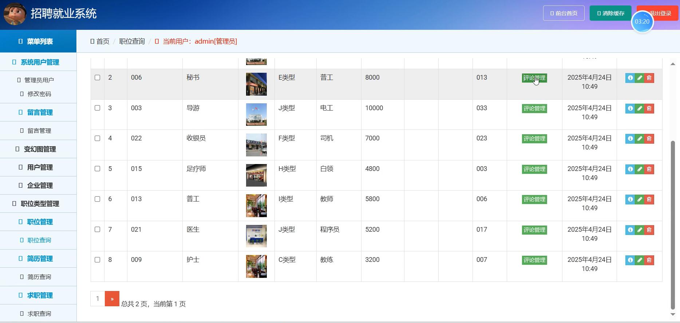Click 清除缓存 button
Viewport: 680px width, 323px height.
tap(610, 13)
